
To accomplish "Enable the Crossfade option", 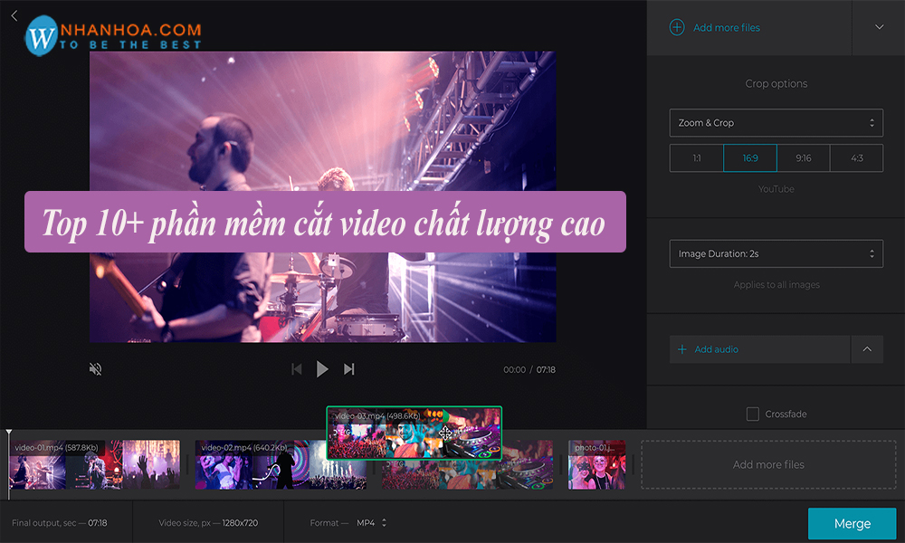I will [752, 414].
